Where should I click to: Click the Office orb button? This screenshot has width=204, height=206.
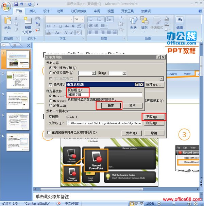[6, 6]
